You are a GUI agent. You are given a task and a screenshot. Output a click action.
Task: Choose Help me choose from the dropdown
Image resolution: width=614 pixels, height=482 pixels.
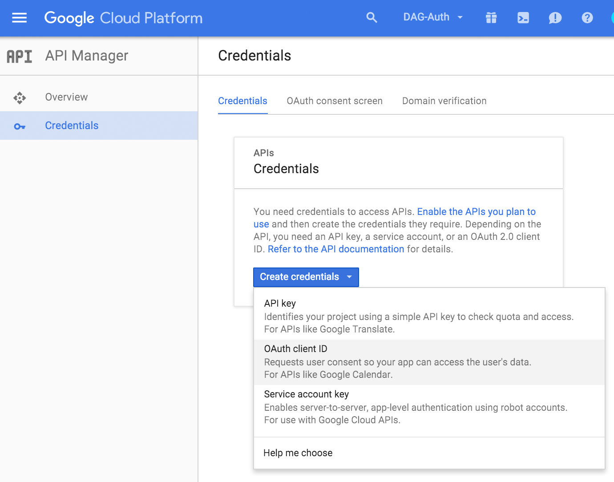(297, 453)
